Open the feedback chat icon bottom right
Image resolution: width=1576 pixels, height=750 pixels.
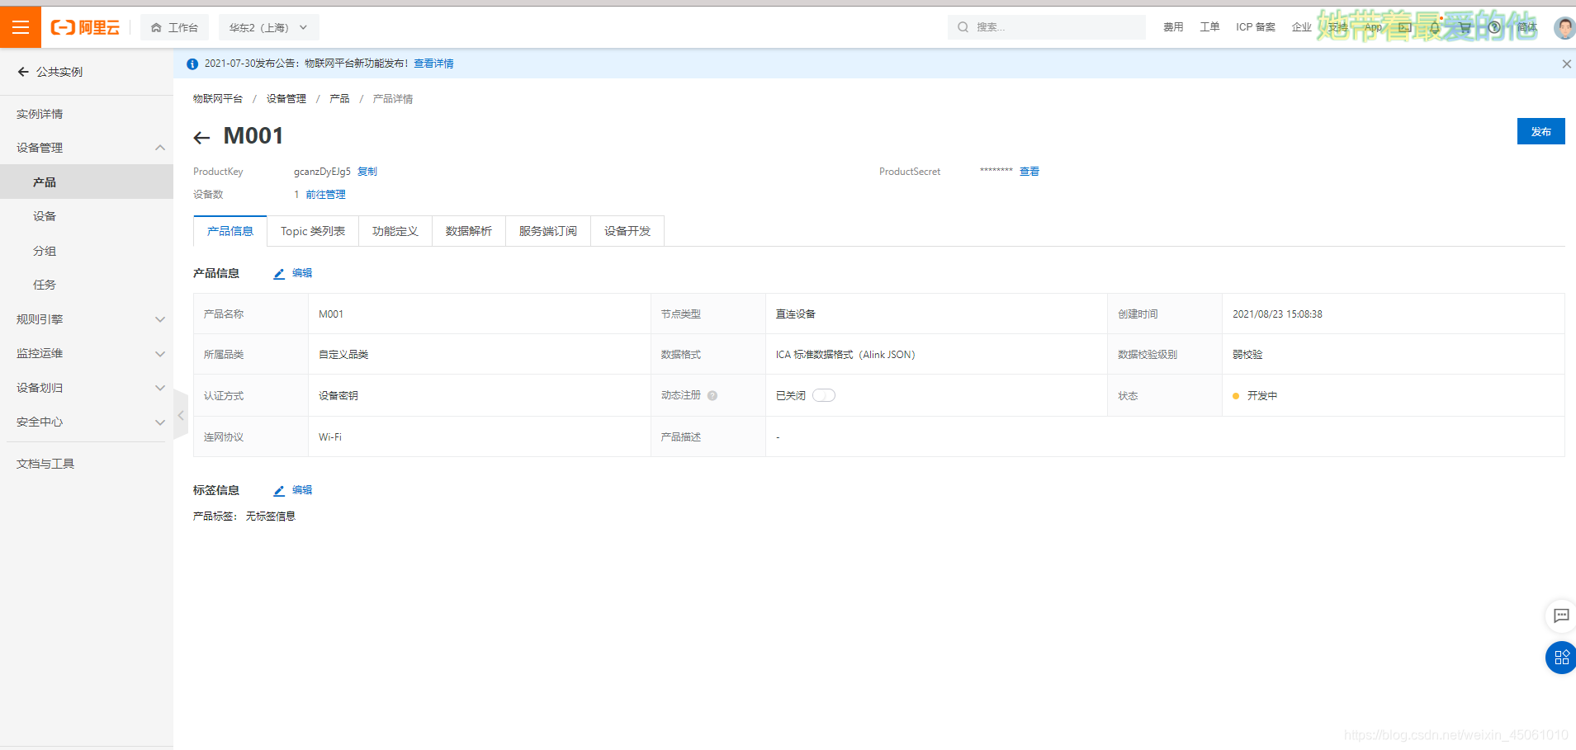[1560, 616]
